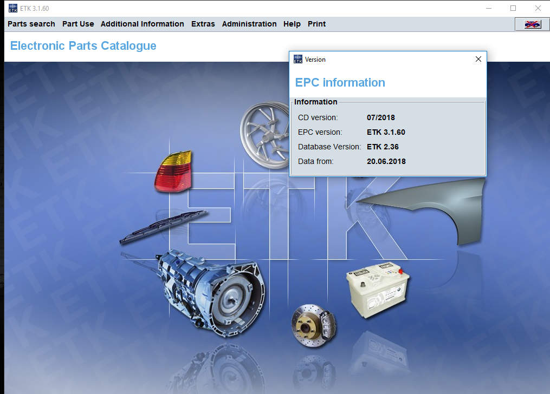Image resolution: width=550 pixels, height=394 pixels.
Task: Click the Information group label
Action: pos(316,102)
